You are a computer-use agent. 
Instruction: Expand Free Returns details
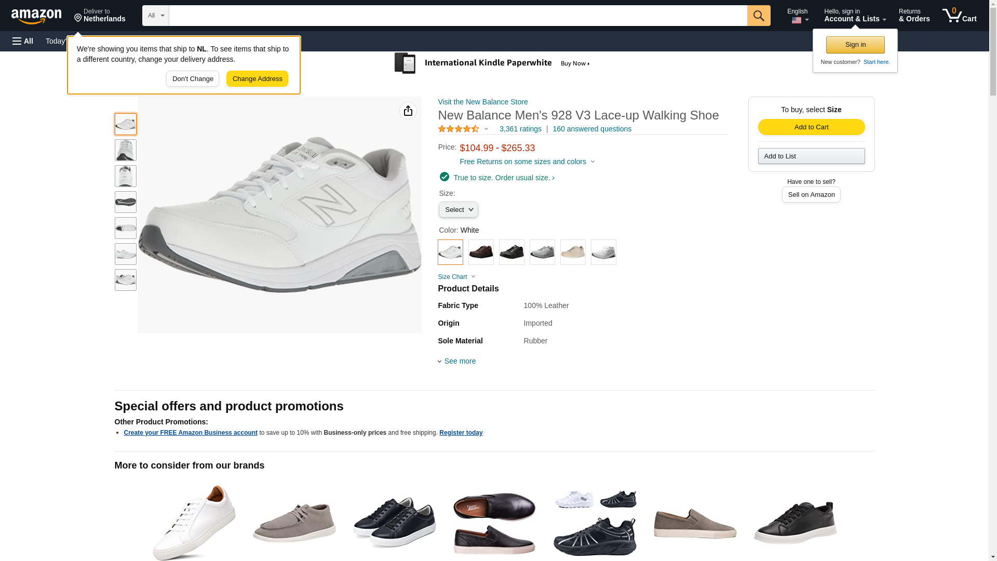click(527, 162)
